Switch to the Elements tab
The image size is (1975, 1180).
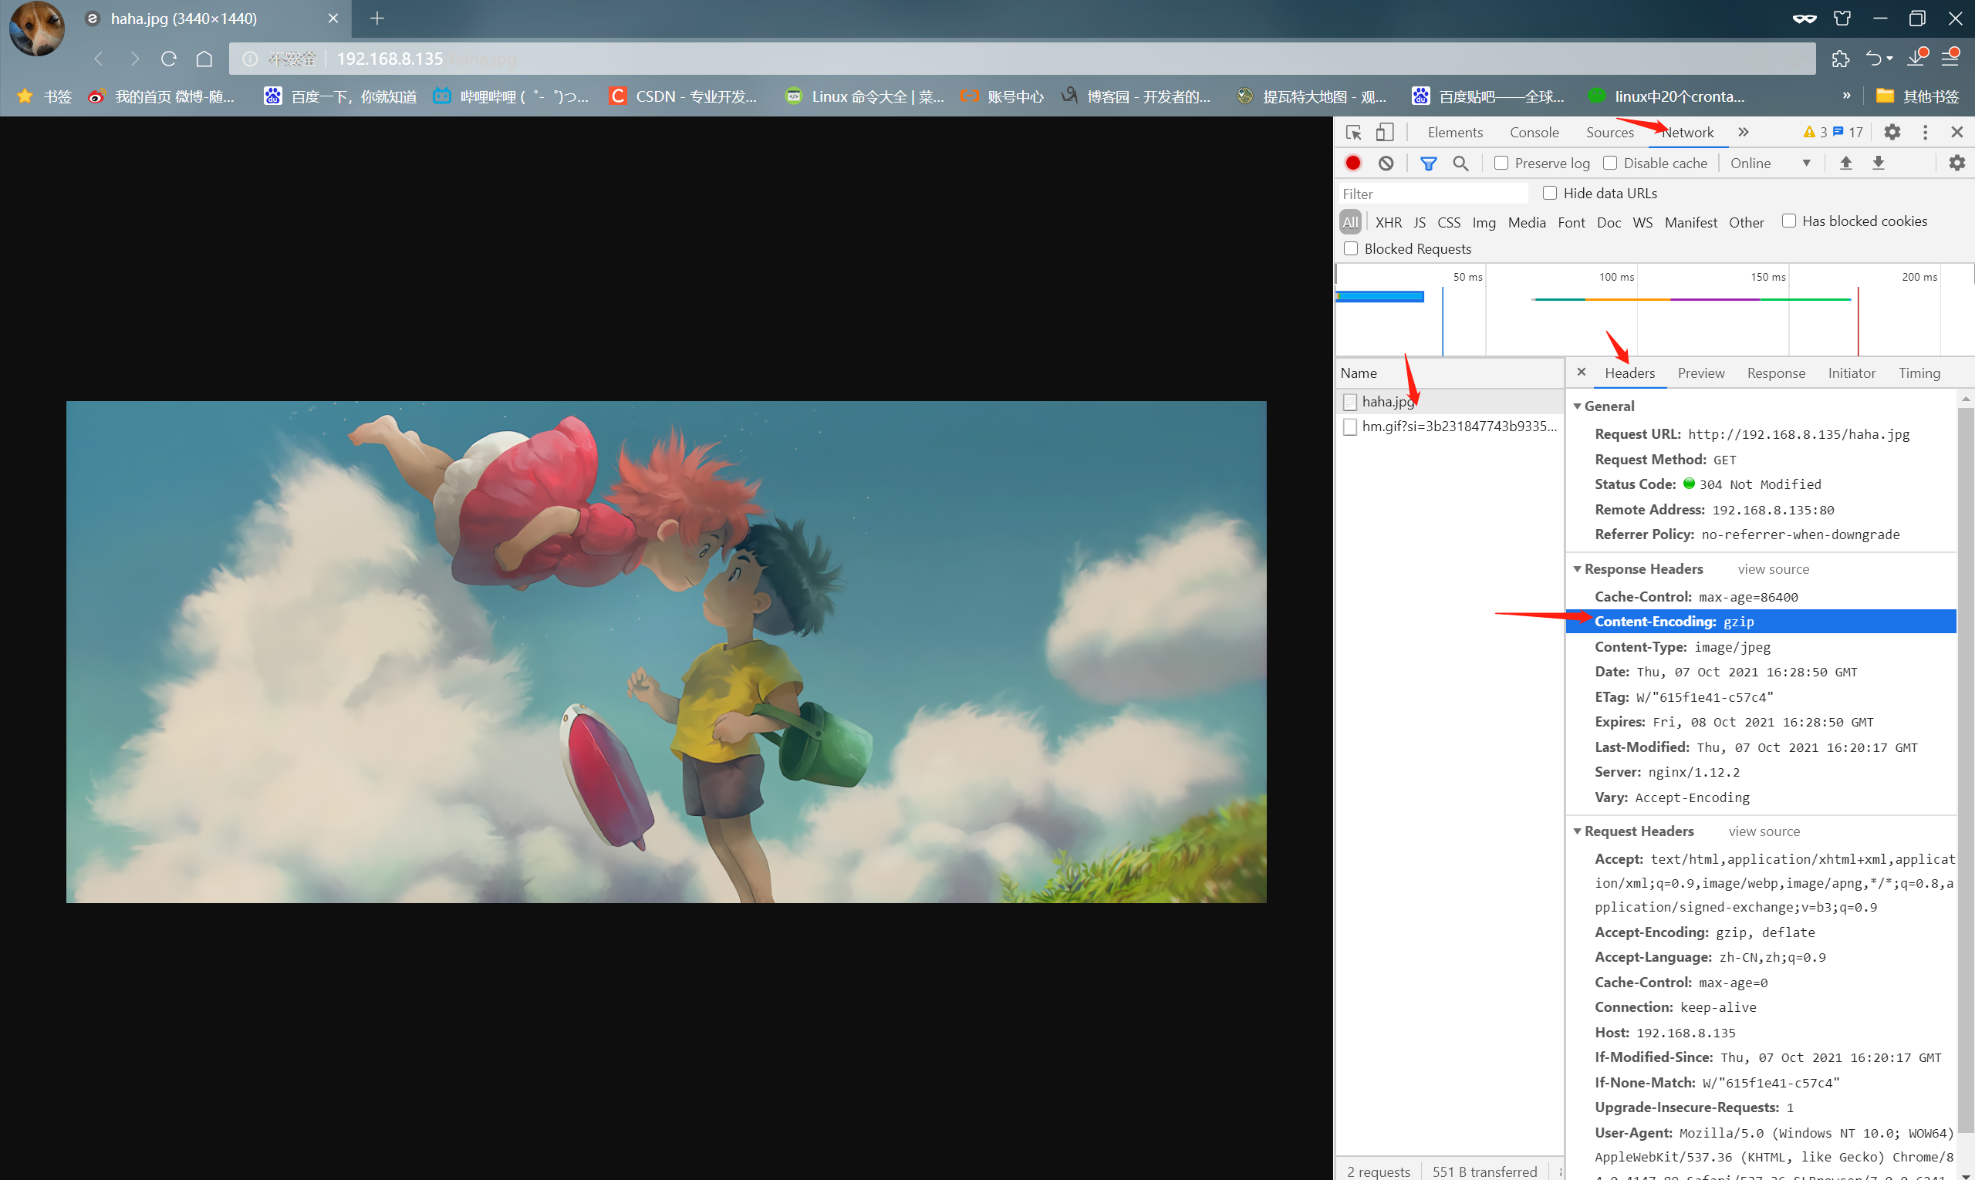[x=1455, y=133]
